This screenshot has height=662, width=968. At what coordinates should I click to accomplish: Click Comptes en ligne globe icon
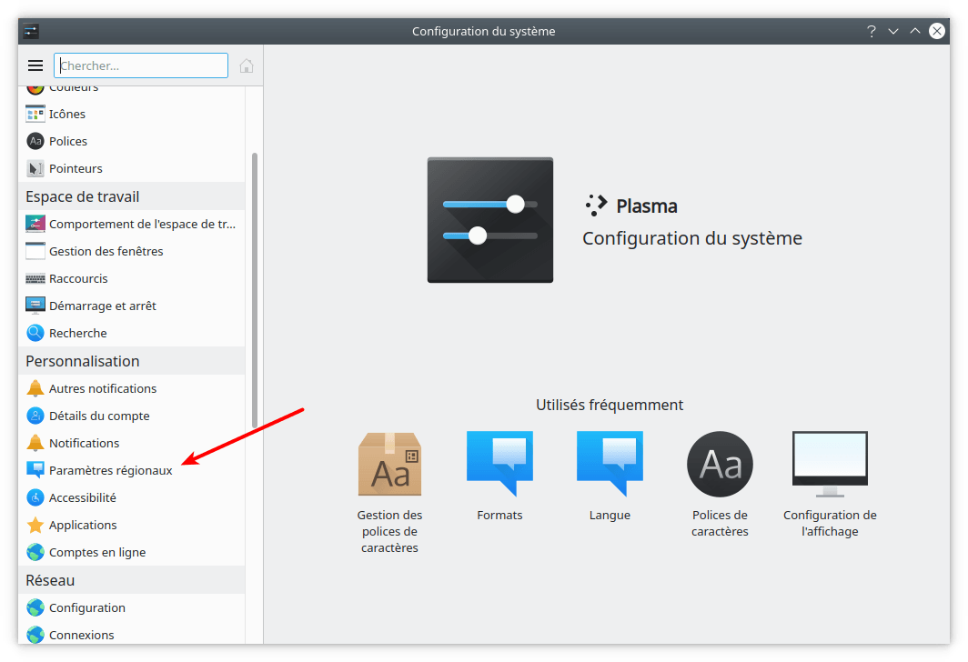35,552
